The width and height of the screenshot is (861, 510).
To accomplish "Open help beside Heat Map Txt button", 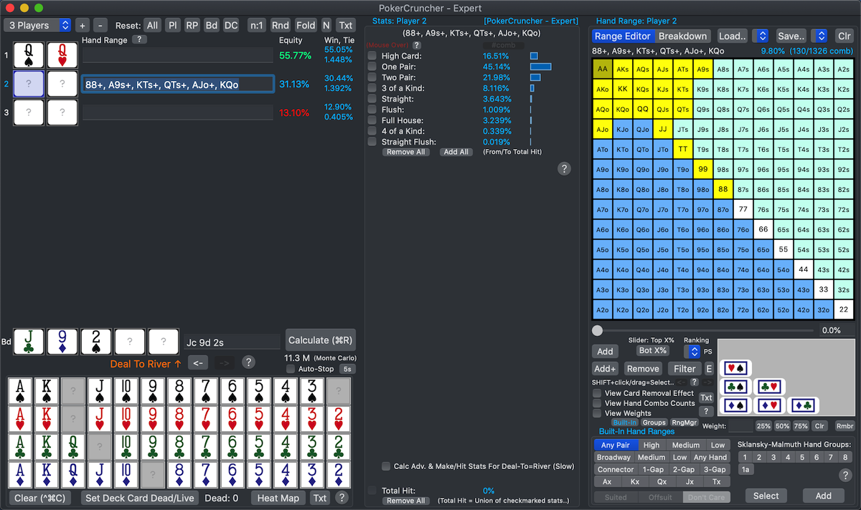I will pos(342,498).
